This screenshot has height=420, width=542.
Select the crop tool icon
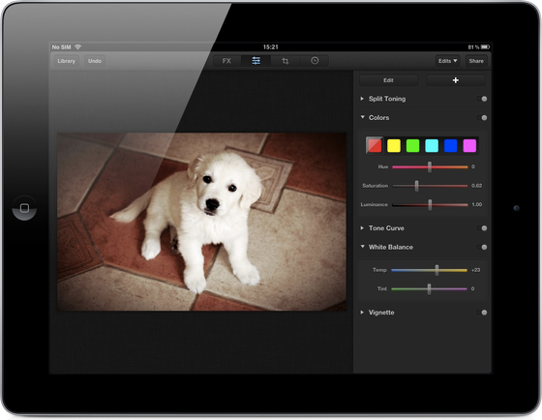286,61
